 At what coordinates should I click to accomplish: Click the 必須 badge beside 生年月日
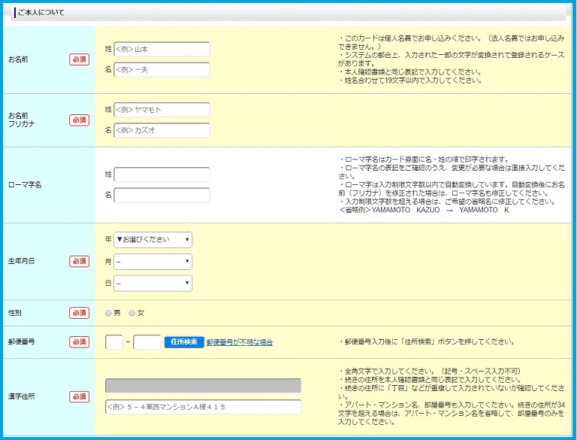pos(79,261)
